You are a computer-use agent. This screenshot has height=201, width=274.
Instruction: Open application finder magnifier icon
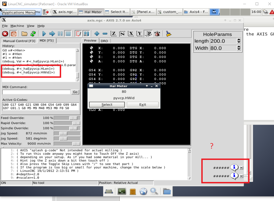tap(154, 191)
